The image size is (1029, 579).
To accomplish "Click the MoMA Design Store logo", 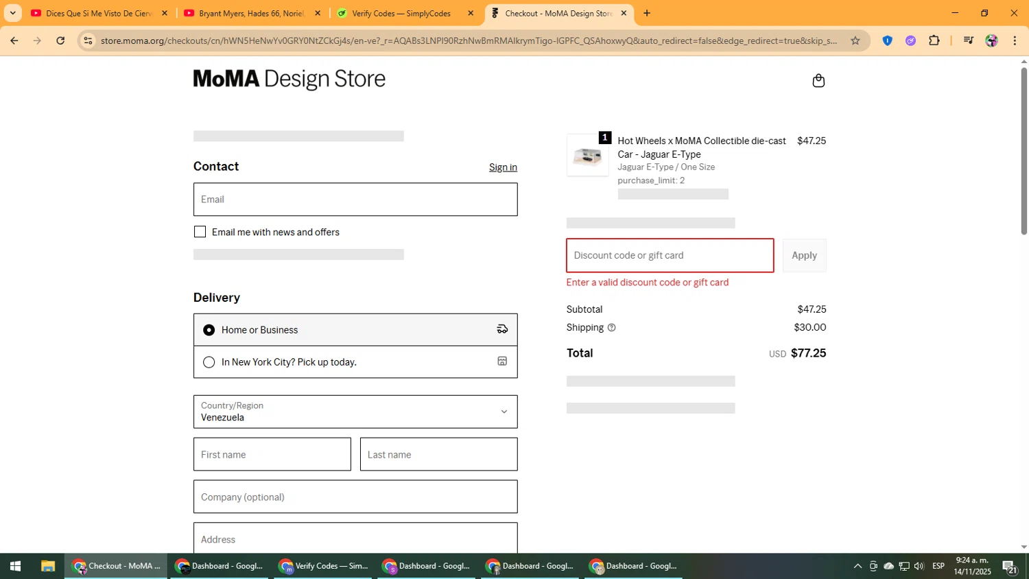I will click(289, 80).
